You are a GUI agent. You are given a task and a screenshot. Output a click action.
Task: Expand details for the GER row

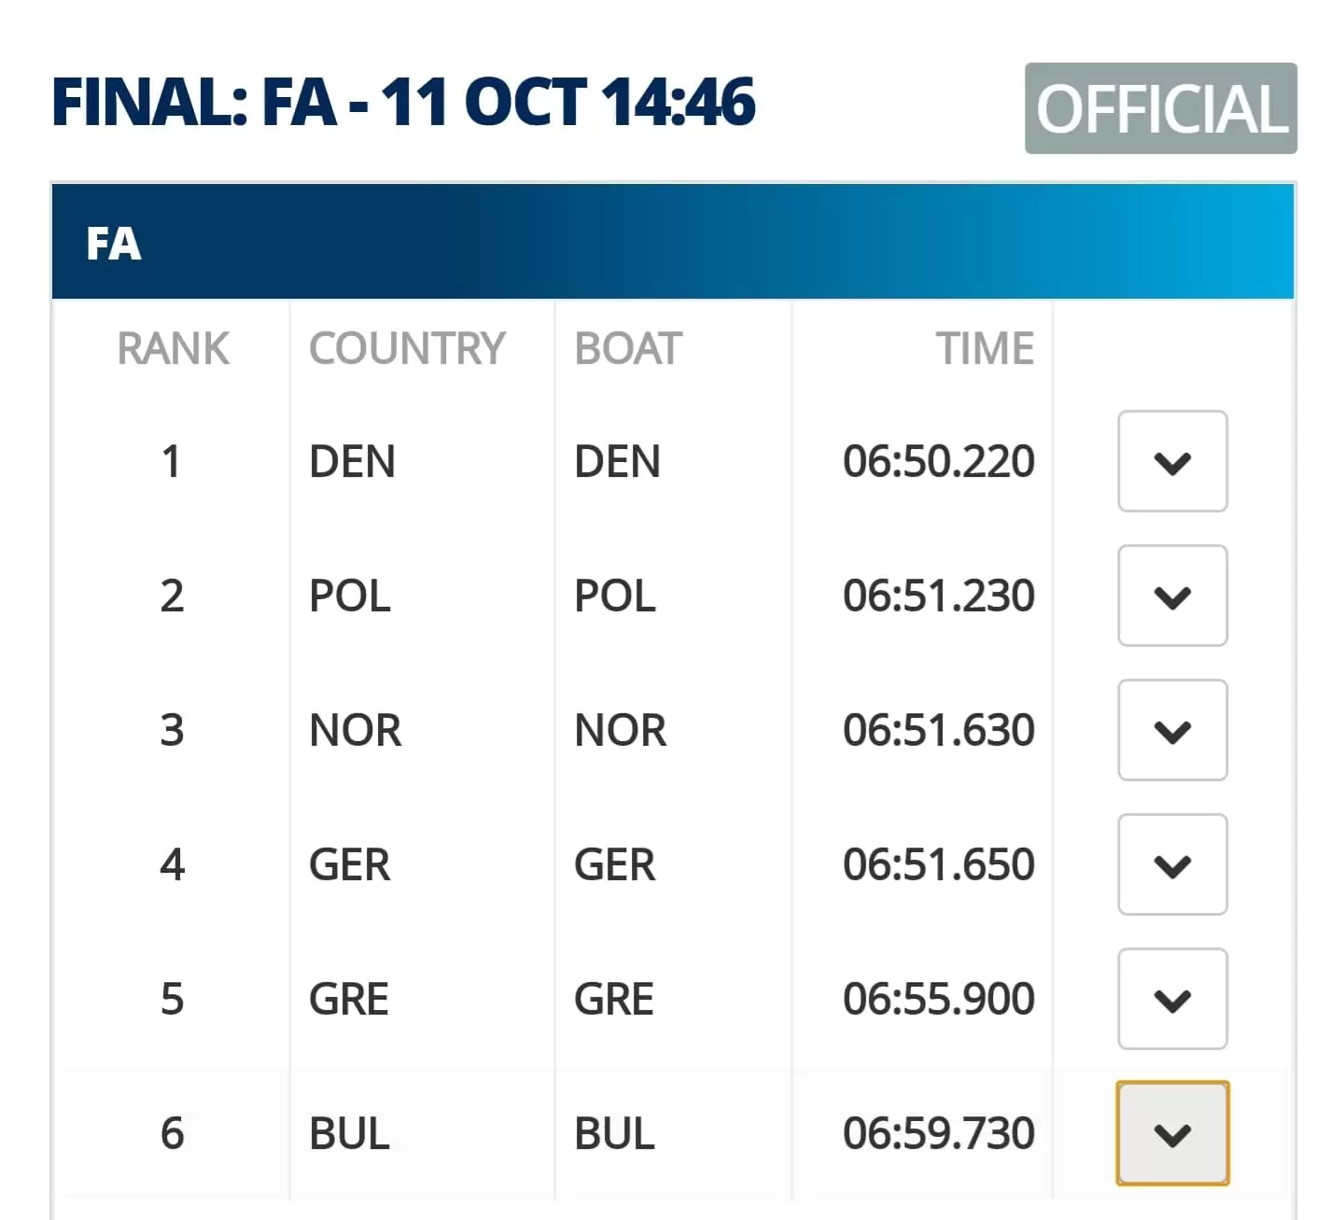coord(1172,864)
